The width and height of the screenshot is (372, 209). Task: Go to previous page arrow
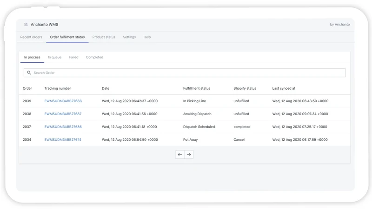180,155
